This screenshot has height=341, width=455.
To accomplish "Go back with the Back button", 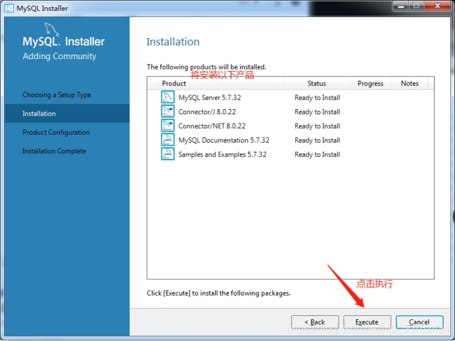I will [x=315, y=322].
